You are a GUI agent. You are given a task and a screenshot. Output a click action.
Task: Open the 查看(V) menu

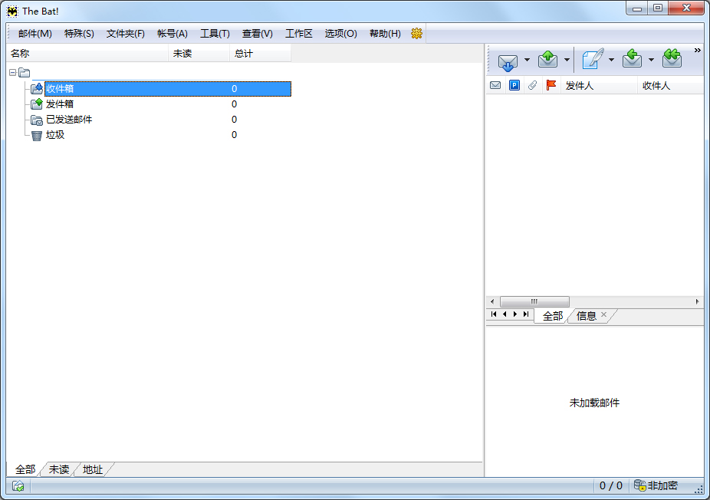point(257,34)
